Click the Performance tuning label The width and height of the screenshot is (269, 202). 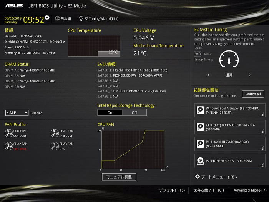click(x=203, y=54)
